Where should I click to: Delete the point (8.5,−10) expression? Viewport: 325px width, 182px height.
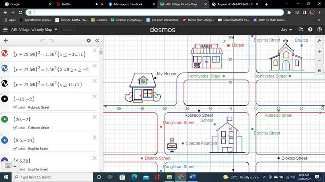[95, 138]
